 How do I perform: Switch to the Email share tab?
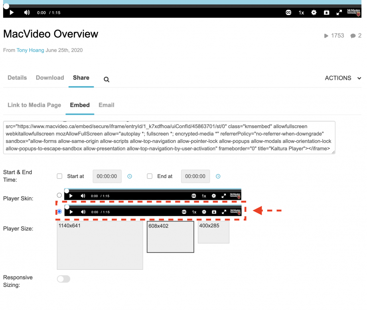click(x=107, y=105)
